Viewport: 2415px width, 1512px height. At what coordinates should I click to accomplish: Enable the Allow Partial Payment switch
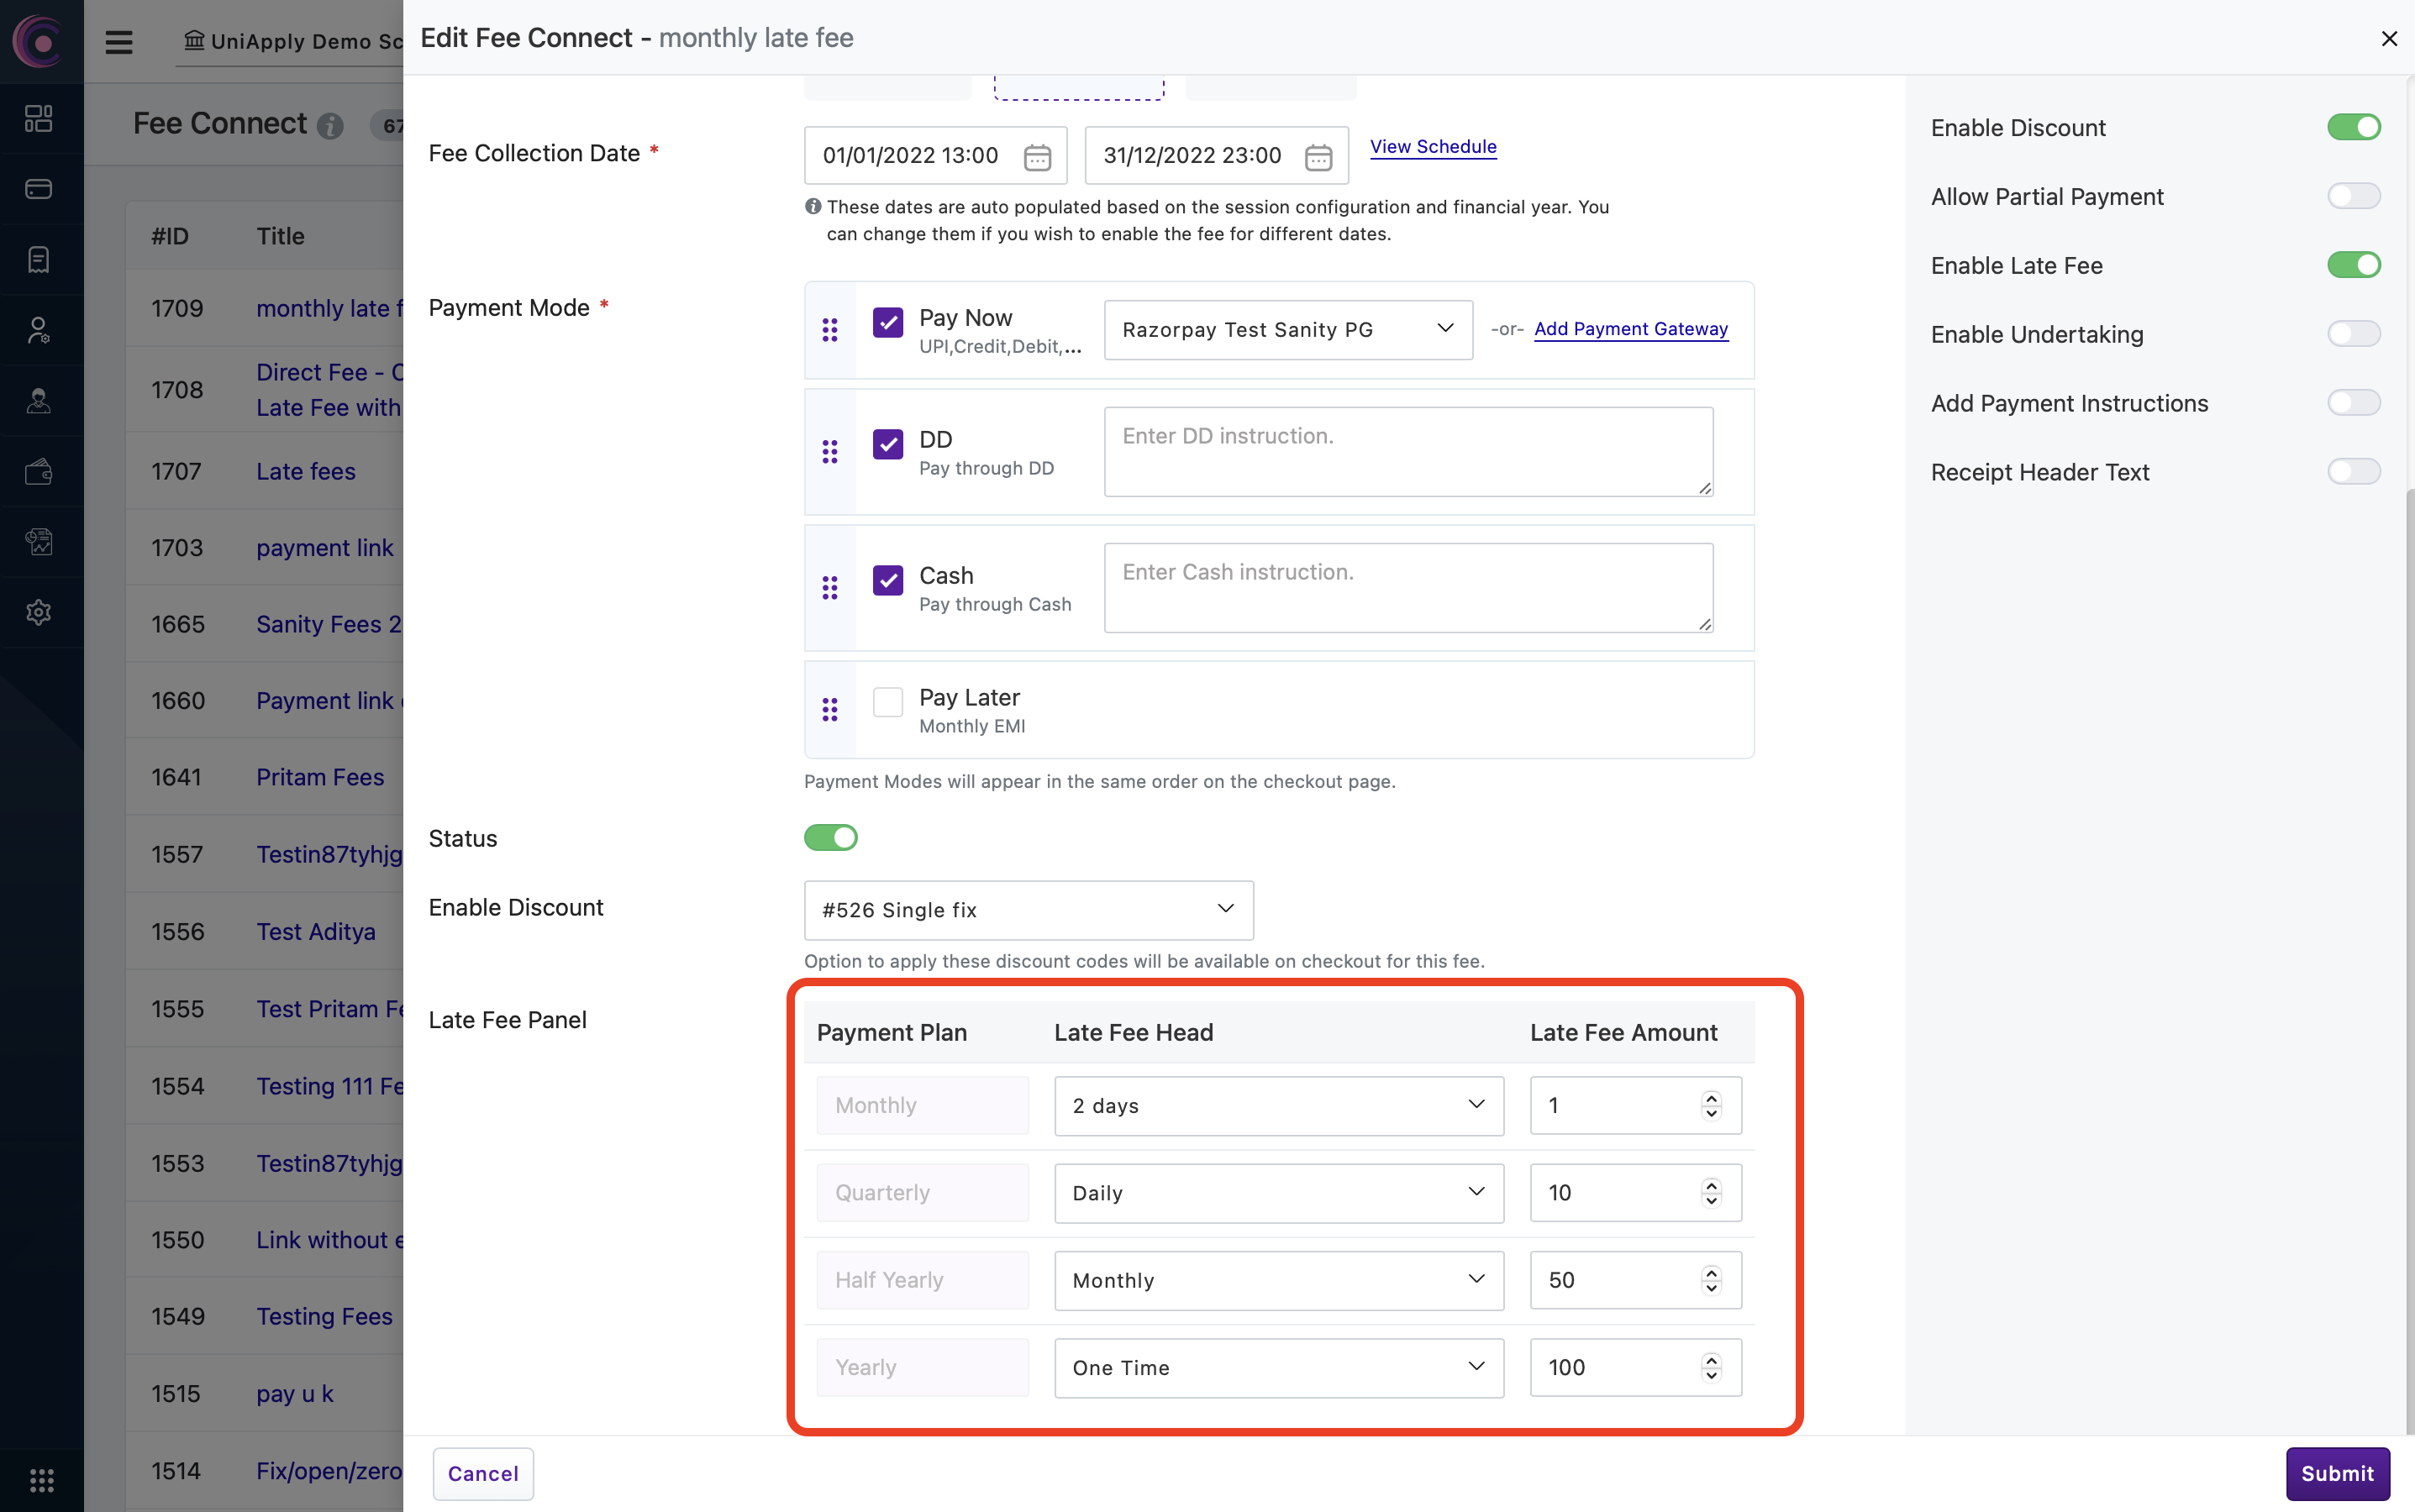pyautogui.click(x=2354, y=196)
